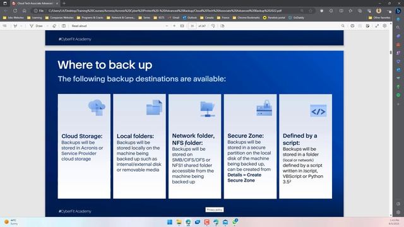Image resolution: width=404 pixels, height=227 pixels.
Task: Open Draw tool options dropdown arrow
Action: 47,26
